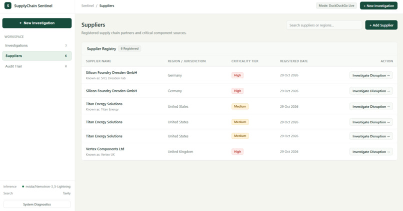
Task: Open the Audit Trail section
Action: [37, 66]
